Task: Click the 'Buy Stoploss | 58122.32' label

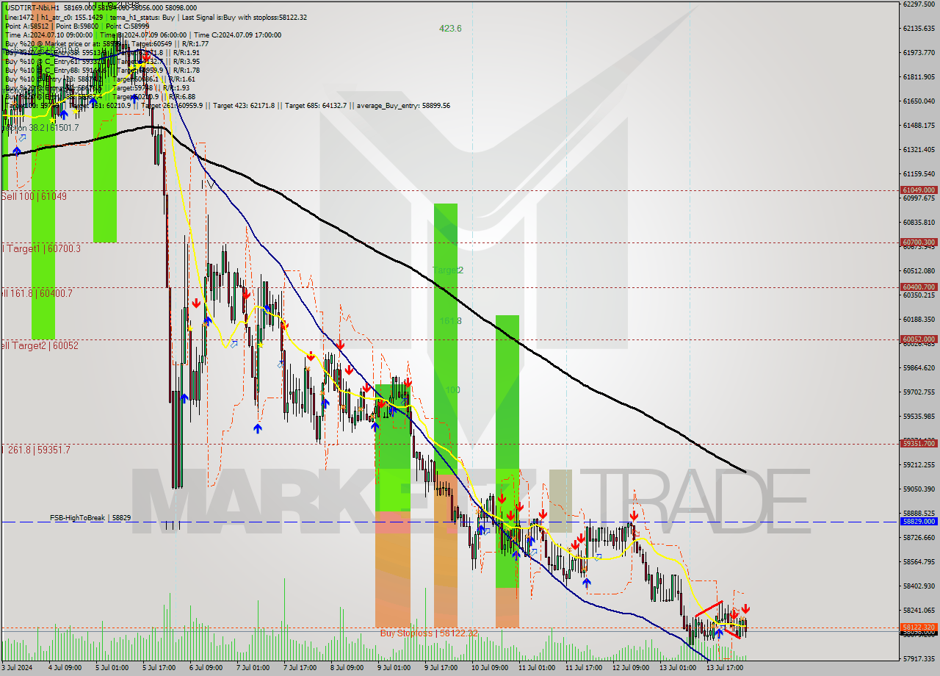Action: point(429,633)
